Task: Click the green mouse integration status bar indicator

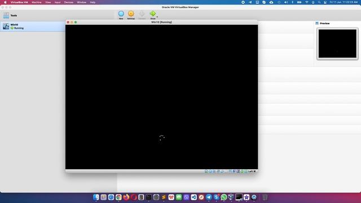Action: [242, 171]
